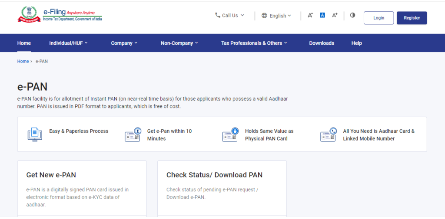Open the Downloads menu item

322,43
